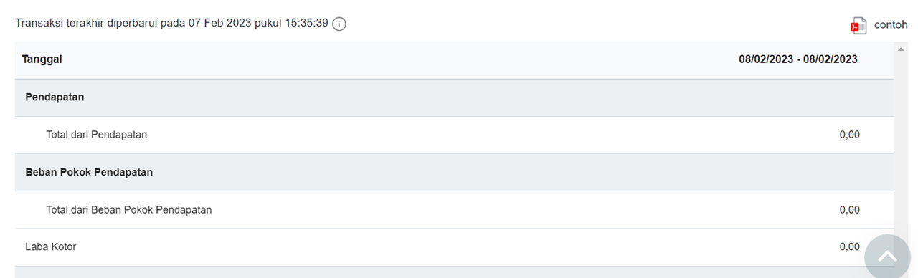Select the Pendapatan section heading
918x278 pixels.
55,97
